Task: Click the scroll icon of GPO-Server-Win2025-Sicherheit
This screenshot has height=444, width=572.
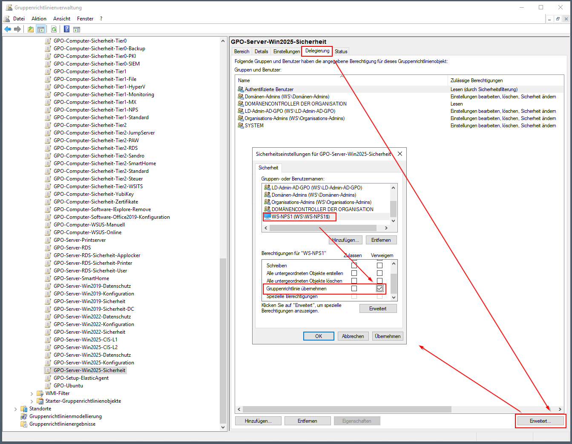Action: [x=48, y=370]
